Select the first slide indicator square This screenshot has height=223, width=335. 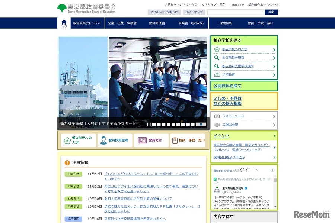(149, 124)
